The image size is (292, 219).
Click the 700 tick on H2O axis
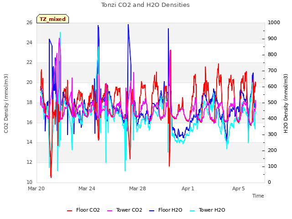(272, 71)
